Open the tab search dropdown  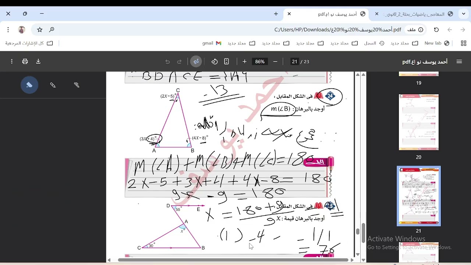(464, 14)
